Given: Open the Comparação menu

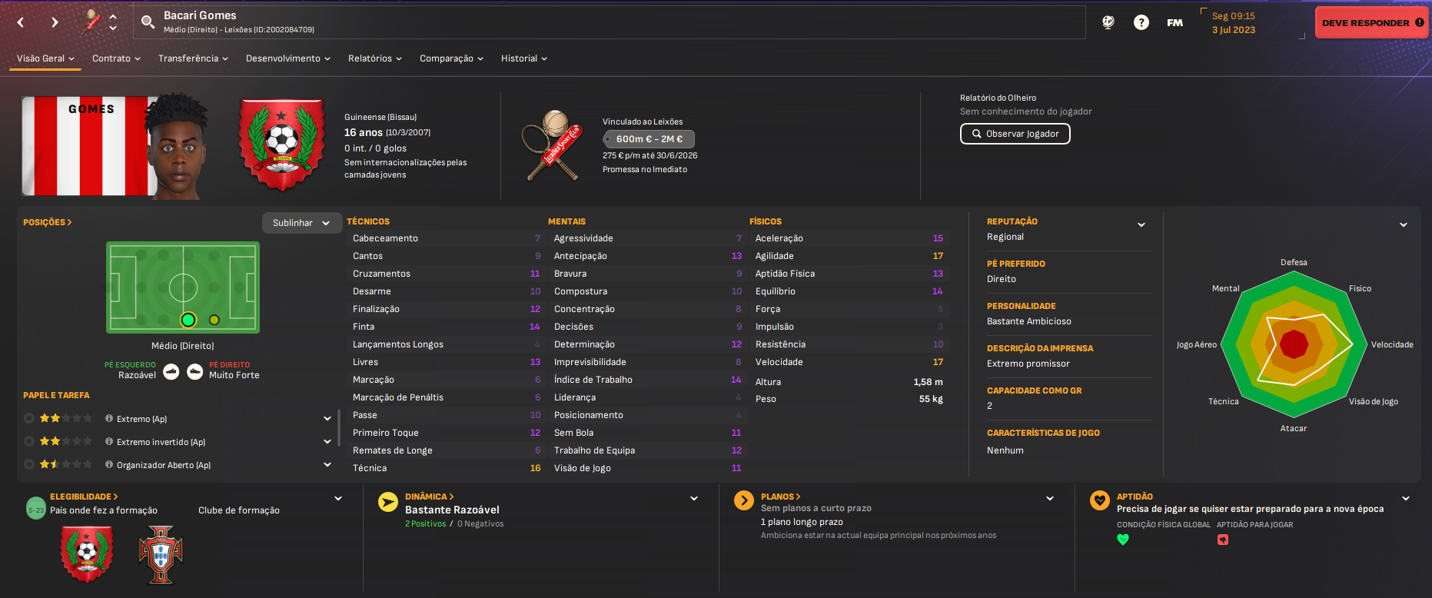Looking at the screenshot, I should 451,58.
